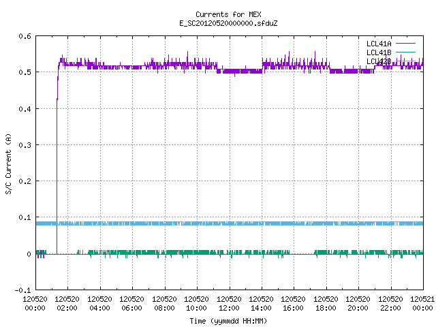The width and height of the screenshot is (436, 327).
Task: Click the 120520 22:00 time tick label
Action: point(390,304)
